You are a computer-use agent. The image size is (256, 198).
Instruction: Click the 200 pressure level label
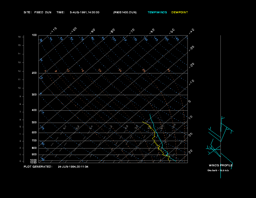34,73
